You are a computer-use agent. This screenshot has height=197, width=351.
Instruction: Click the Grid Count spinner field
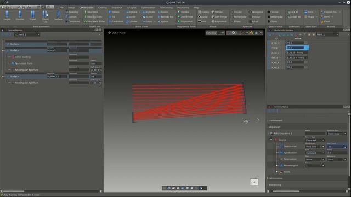point(337,147)
